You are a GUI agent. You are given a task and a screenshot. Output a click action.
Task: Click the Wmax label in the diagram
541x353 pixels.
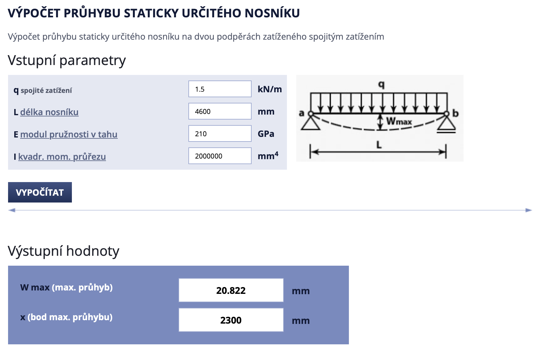coord(399,121)
